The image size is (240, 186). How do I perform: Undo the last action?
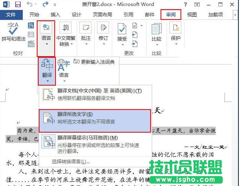(30, 4)
